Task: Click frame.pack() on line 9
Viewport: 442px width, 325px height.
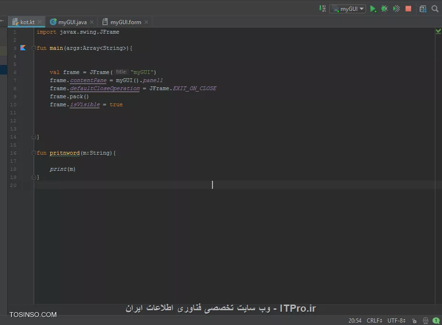Action: [x=69, y=96]
